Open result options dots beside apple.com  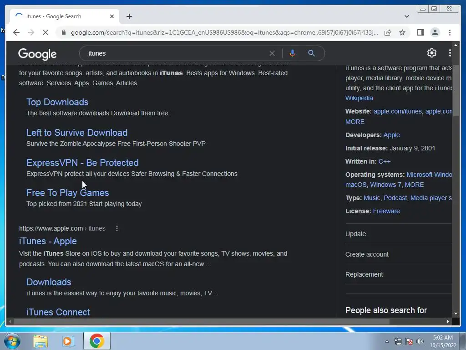(117, 228)
